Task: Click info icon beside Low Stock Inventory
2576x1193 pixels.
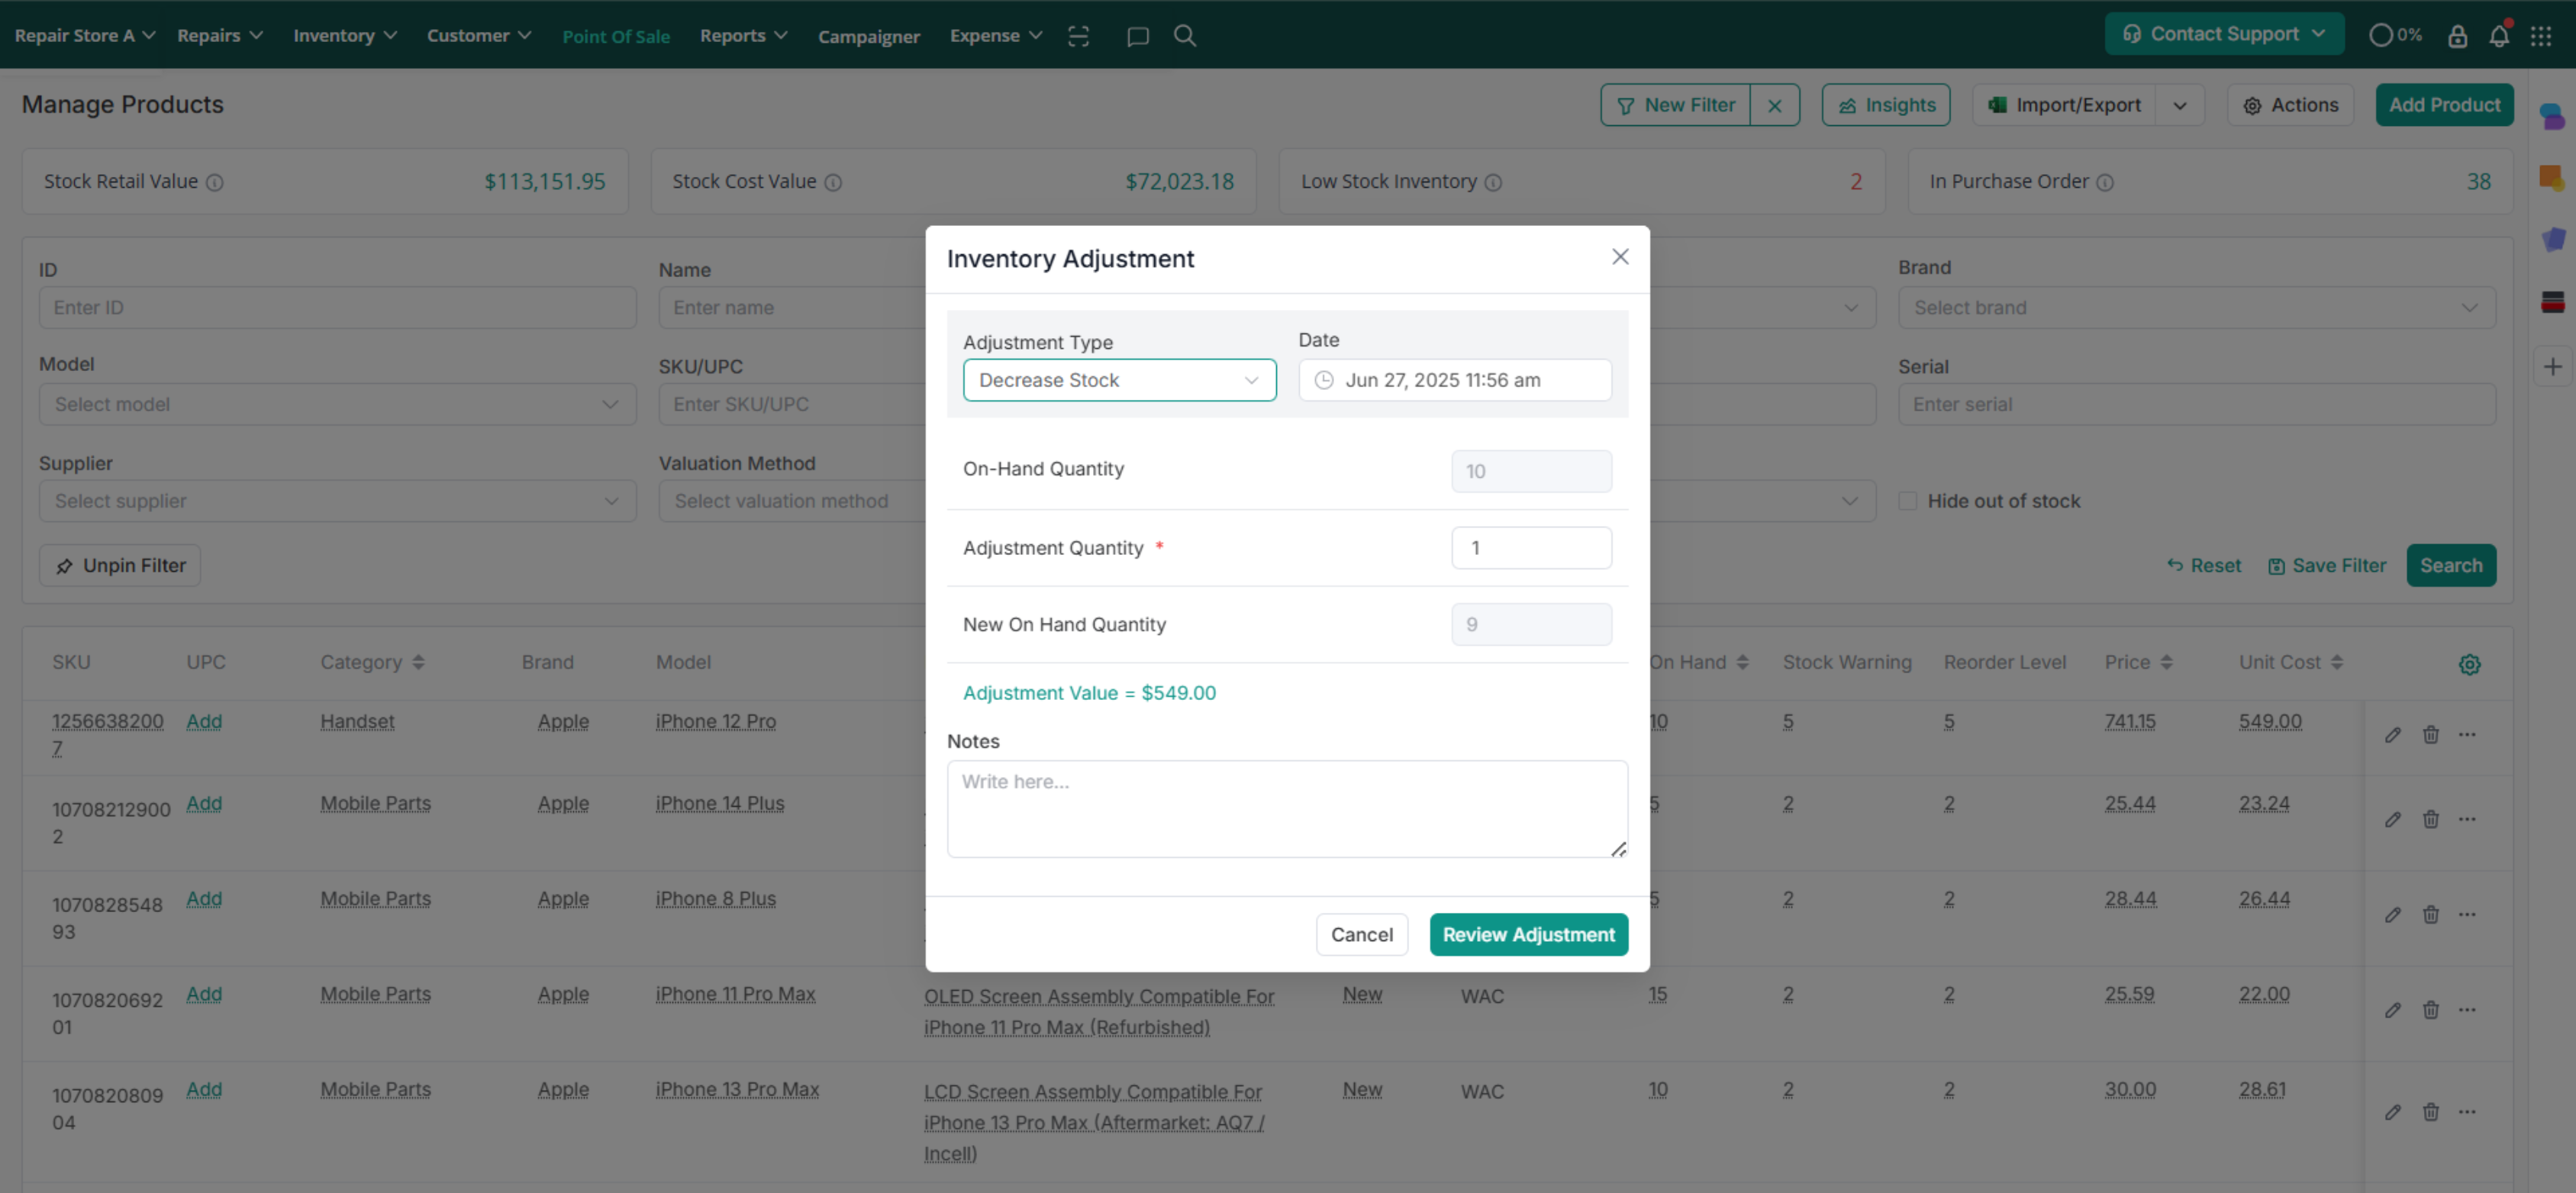Action: pos(1493,182)
